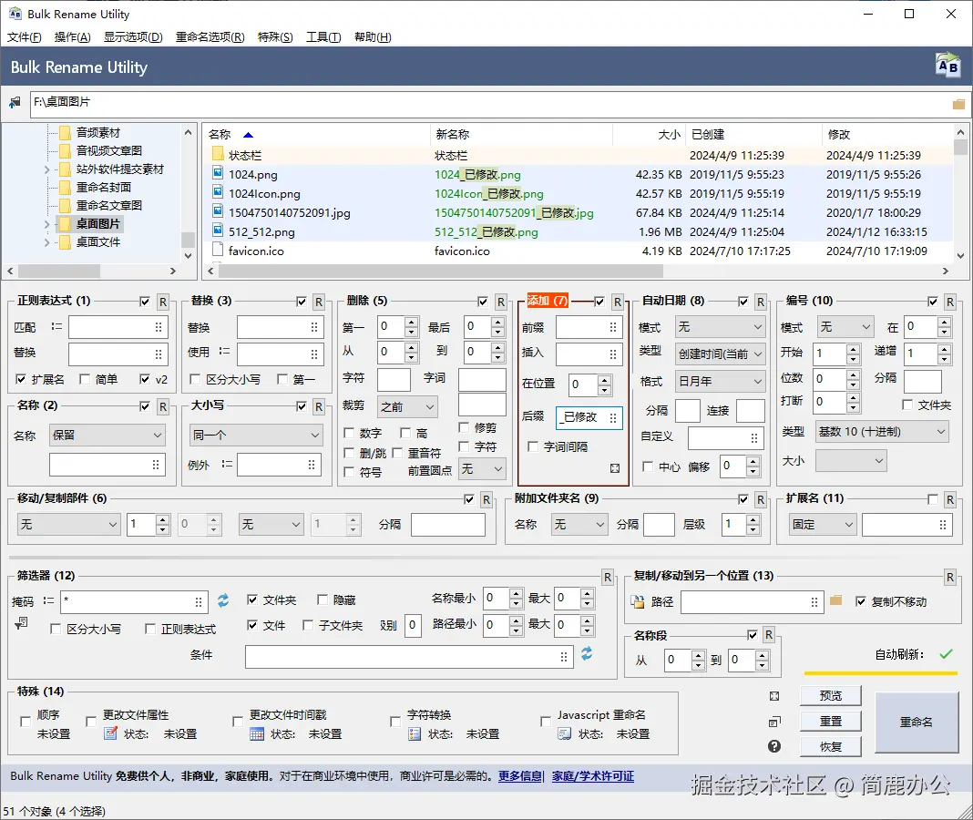Open the 文件(F) menu
The image size is (973, 820).
click(x=25, y=36)
